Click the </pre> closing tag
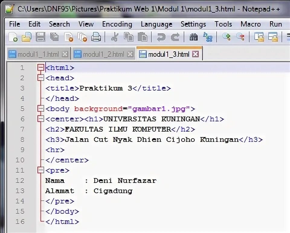Viewport: 290px width, 233px height. [60, 201]
